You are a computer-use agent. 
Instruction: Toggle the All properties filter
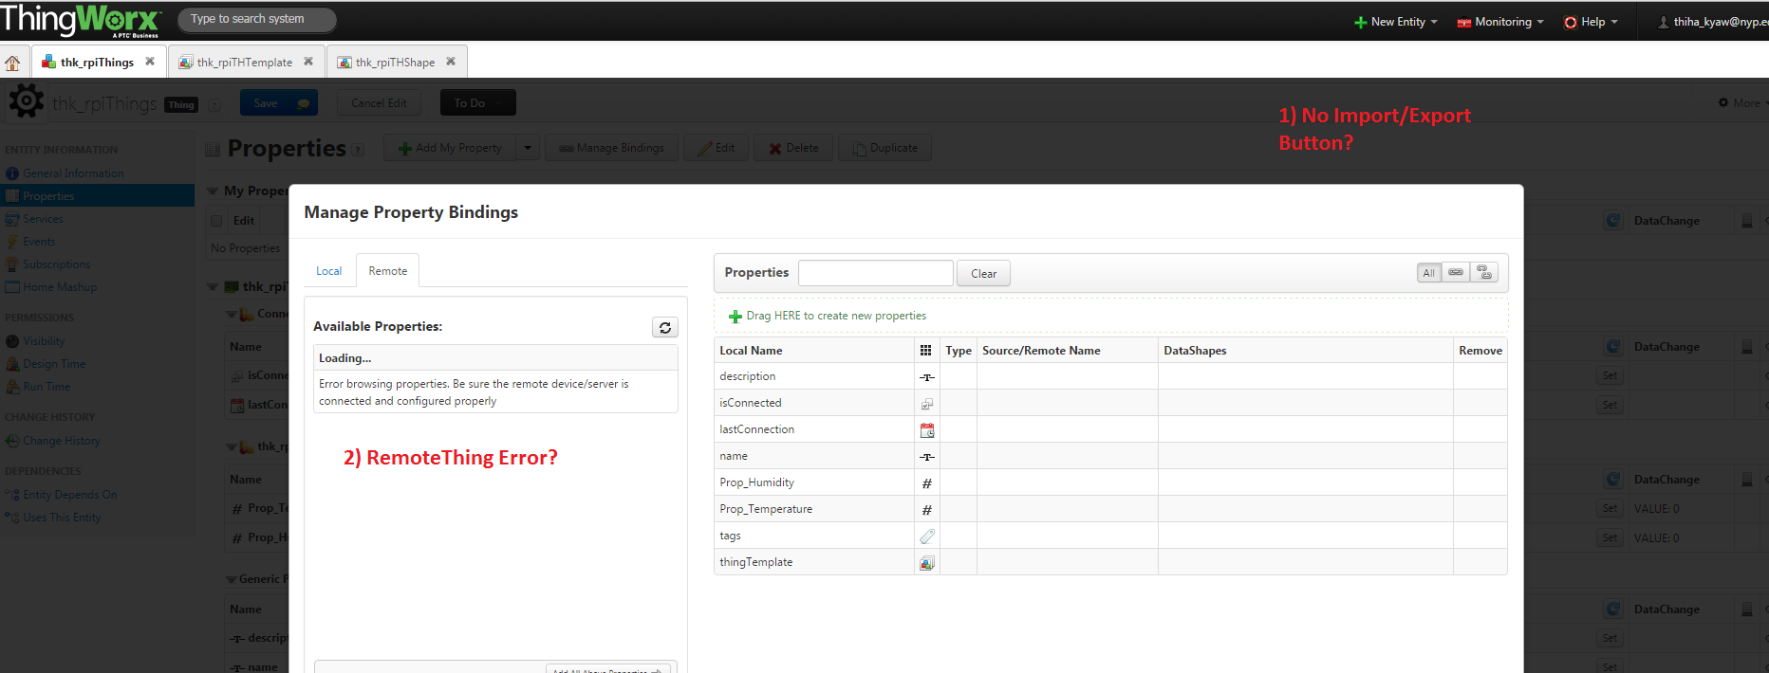pyautogui.click(x=1428, y=273)
